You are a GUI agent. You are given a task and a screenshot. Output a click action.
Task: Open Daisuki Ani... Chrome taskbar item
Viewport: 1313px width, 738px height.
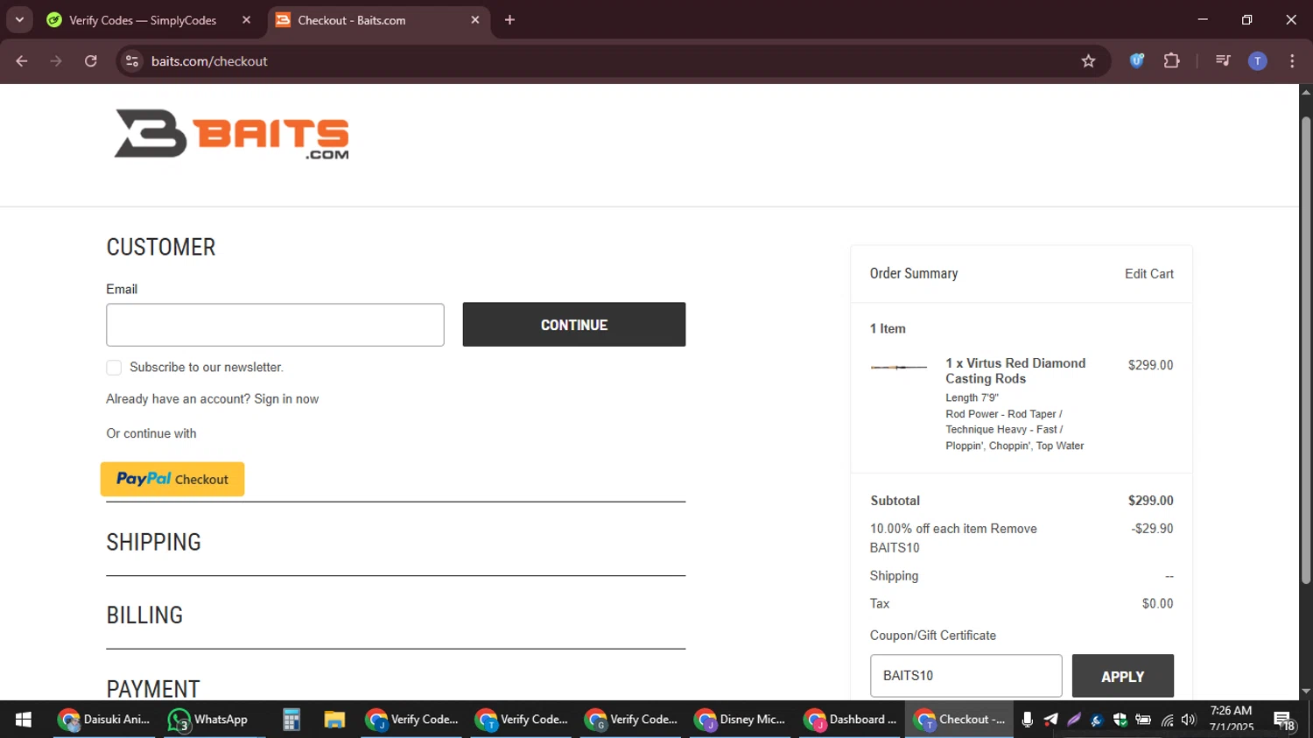tap(105, 720)
